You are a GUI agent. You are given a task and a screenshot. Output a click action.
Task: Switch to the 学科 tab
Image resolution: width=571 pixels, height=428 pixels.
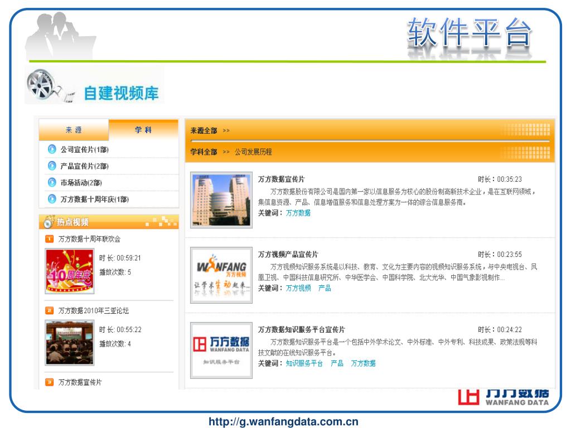(x=143, y=130)
